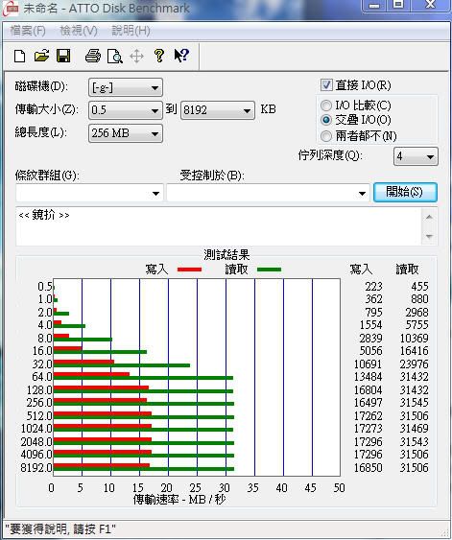Close the ATTO Disk Benchmark window
452x540 pixels.
(431, 5)
